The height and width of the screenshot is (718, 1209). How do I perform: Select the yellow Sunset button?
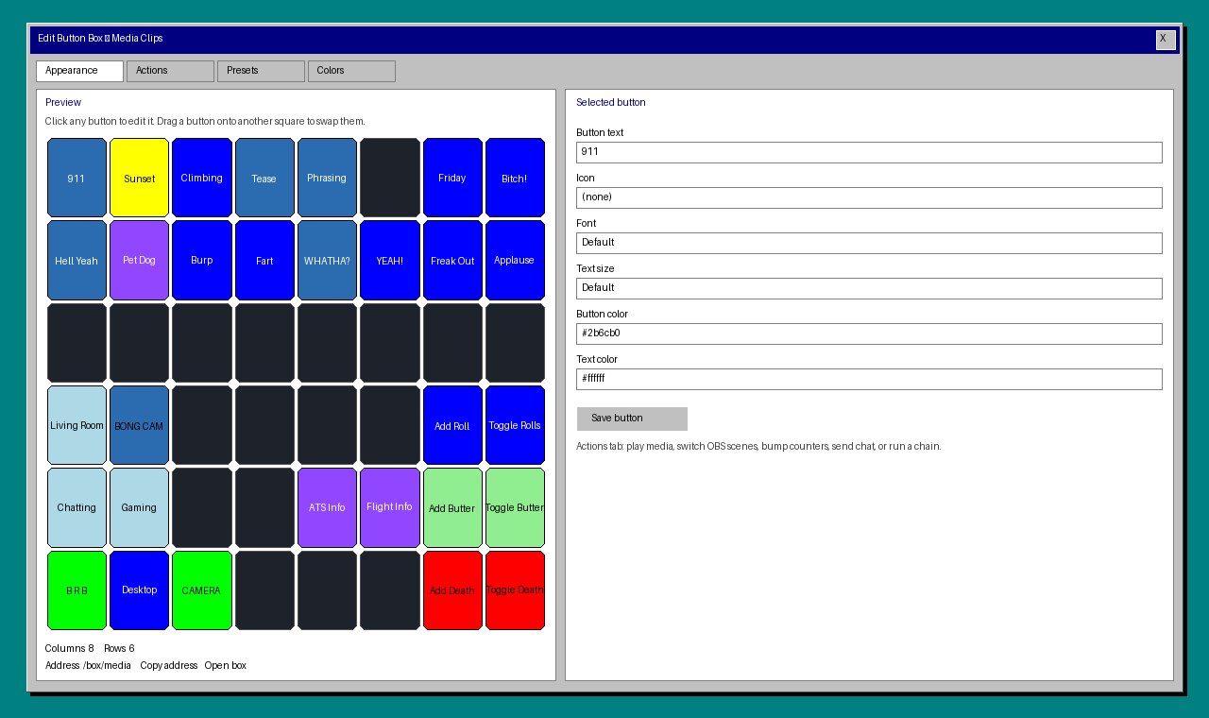(x=139, y=178)
